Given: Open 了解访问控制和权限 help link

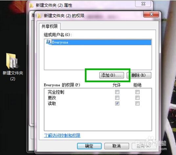Looking at the screenshot, I should click(x=62, y=136).
